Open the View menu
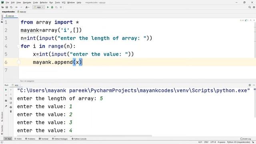 point(19,2)
